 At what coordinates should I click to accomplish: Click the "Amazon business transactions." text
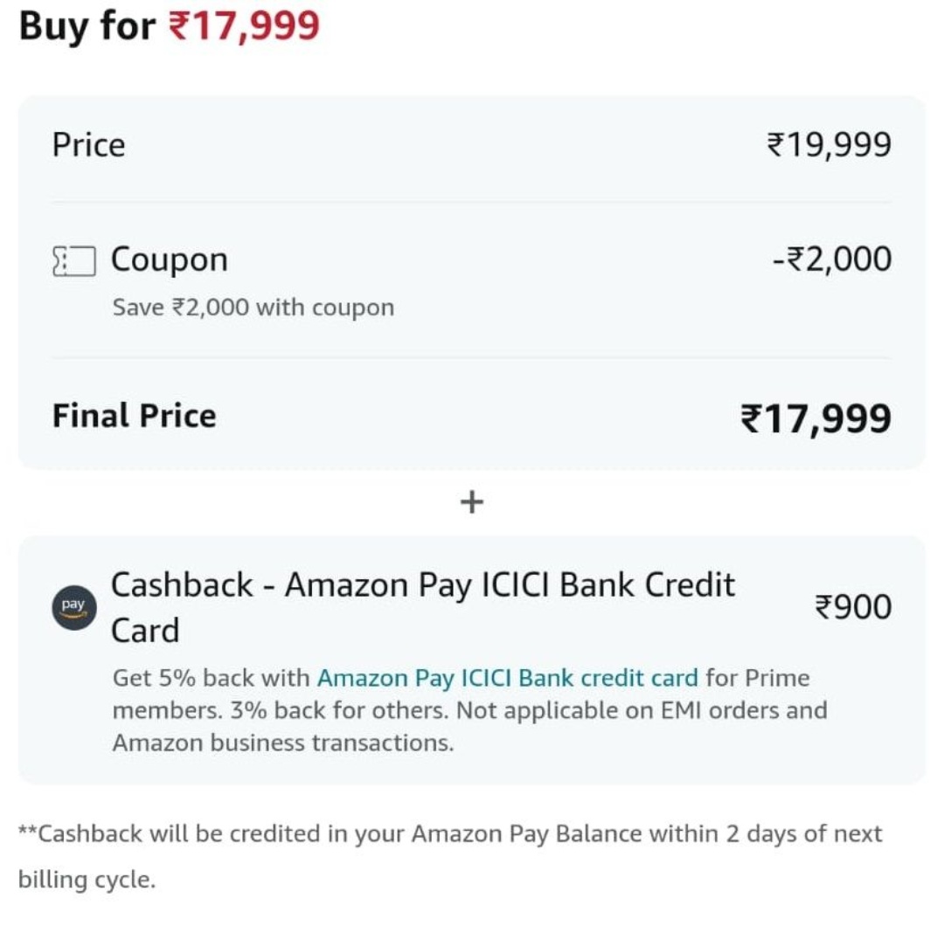click(x=283, y=743)
